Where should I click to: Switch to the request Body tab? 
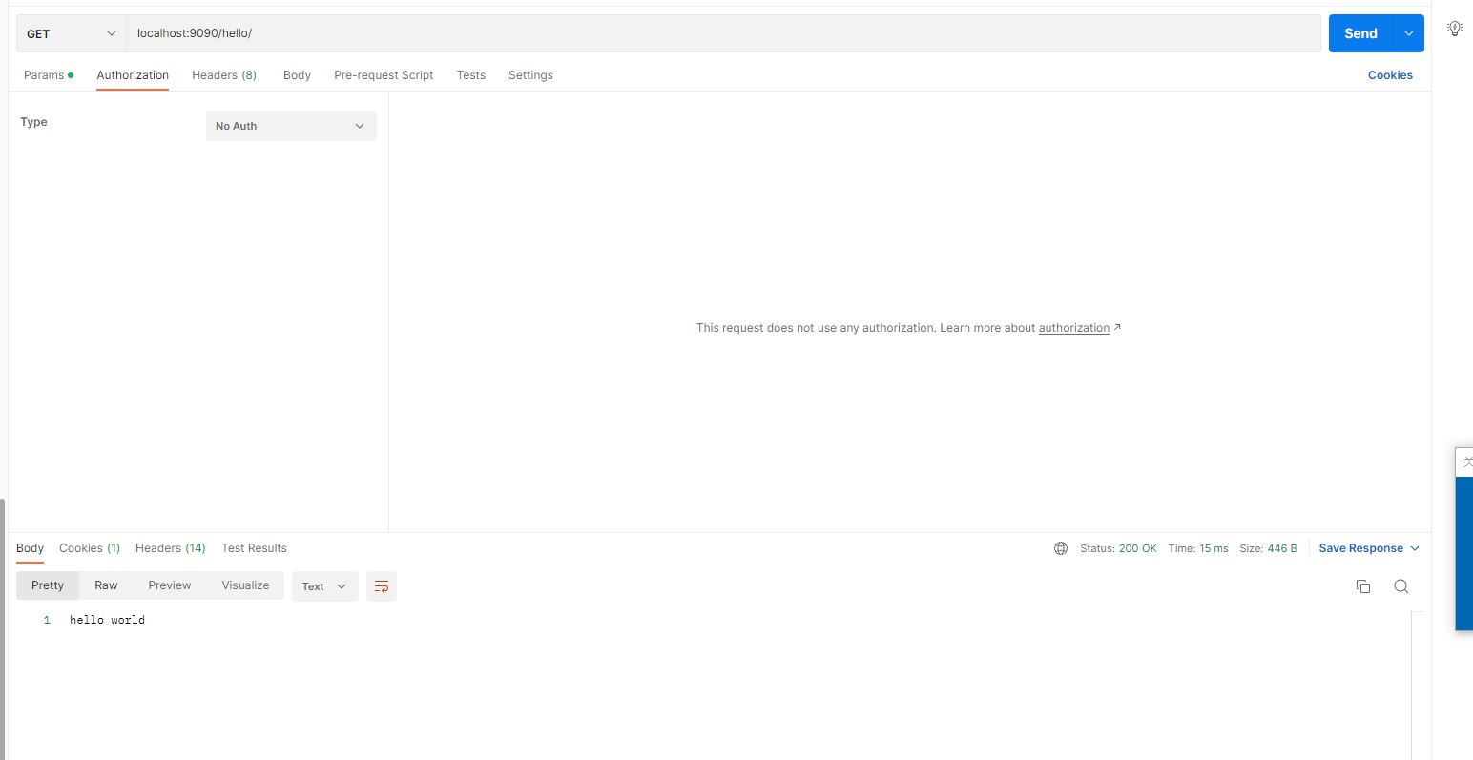[x=297, y=75]
